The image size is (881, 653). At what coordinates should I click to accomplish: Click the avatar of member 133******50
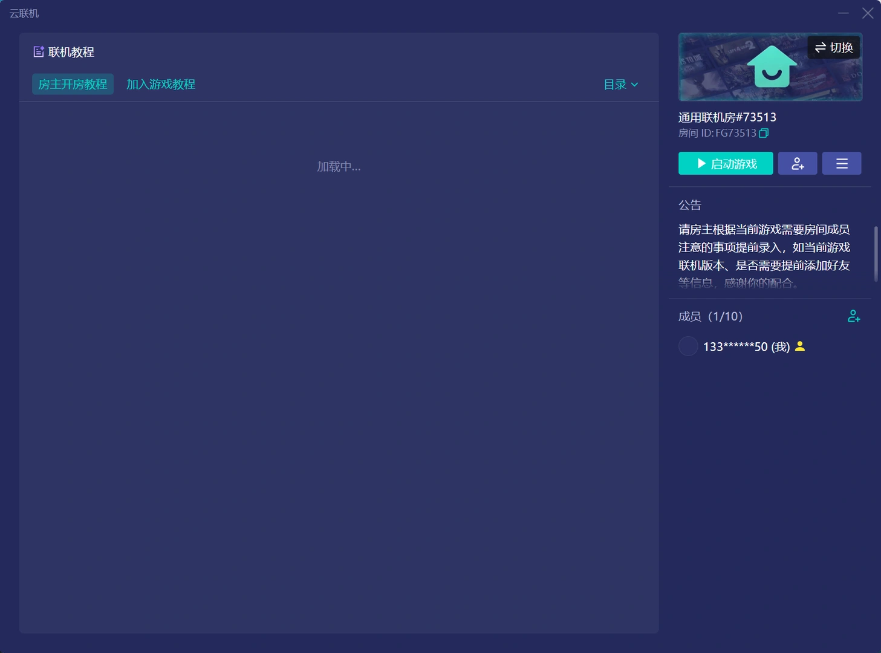688,346
